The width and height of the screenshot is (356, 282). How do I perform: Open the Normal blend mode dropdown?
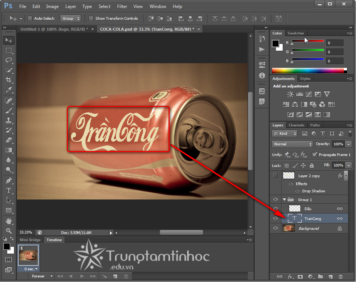(x=292, y=144)
